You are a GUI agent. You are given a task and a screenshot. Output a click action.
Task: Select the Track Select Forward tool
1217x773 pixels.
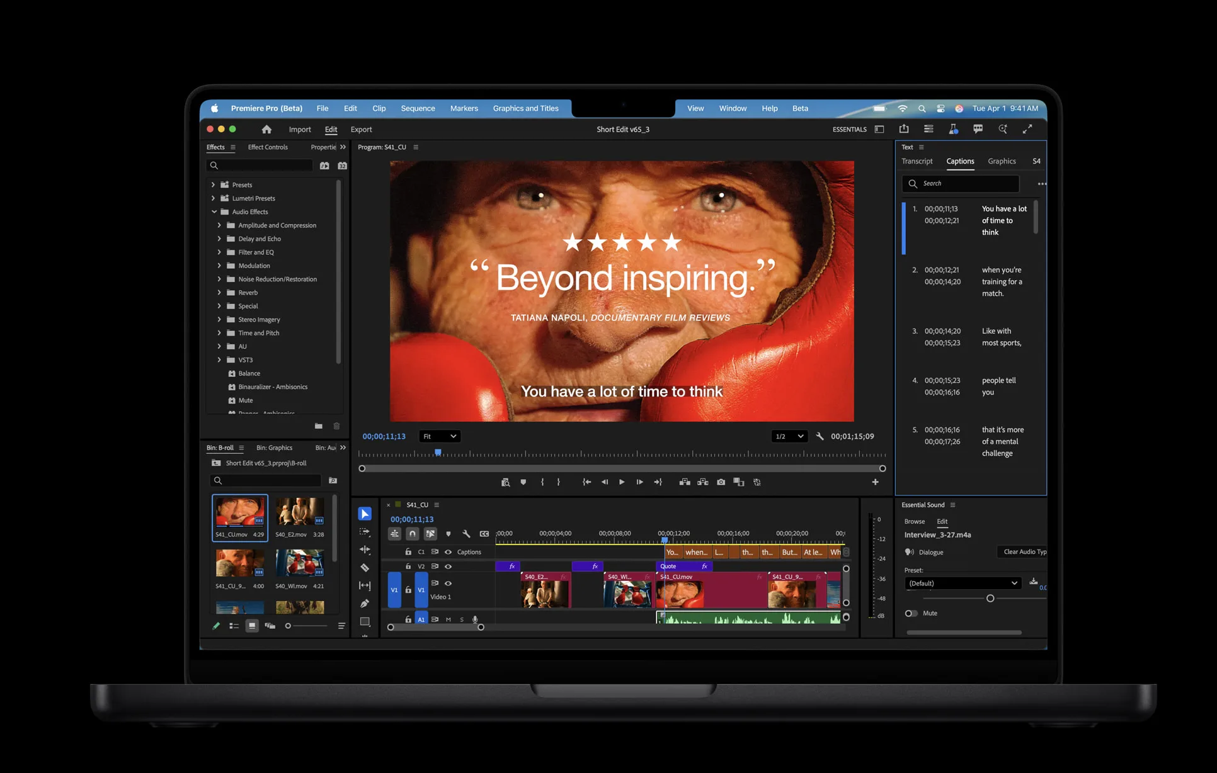point(365,532)
